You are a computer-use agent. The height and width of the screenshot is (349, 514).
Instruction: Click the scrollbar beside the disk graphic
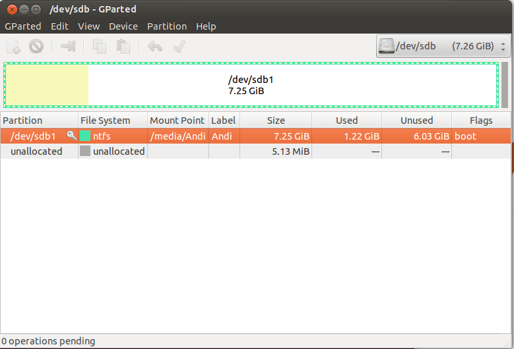point(505,85)
